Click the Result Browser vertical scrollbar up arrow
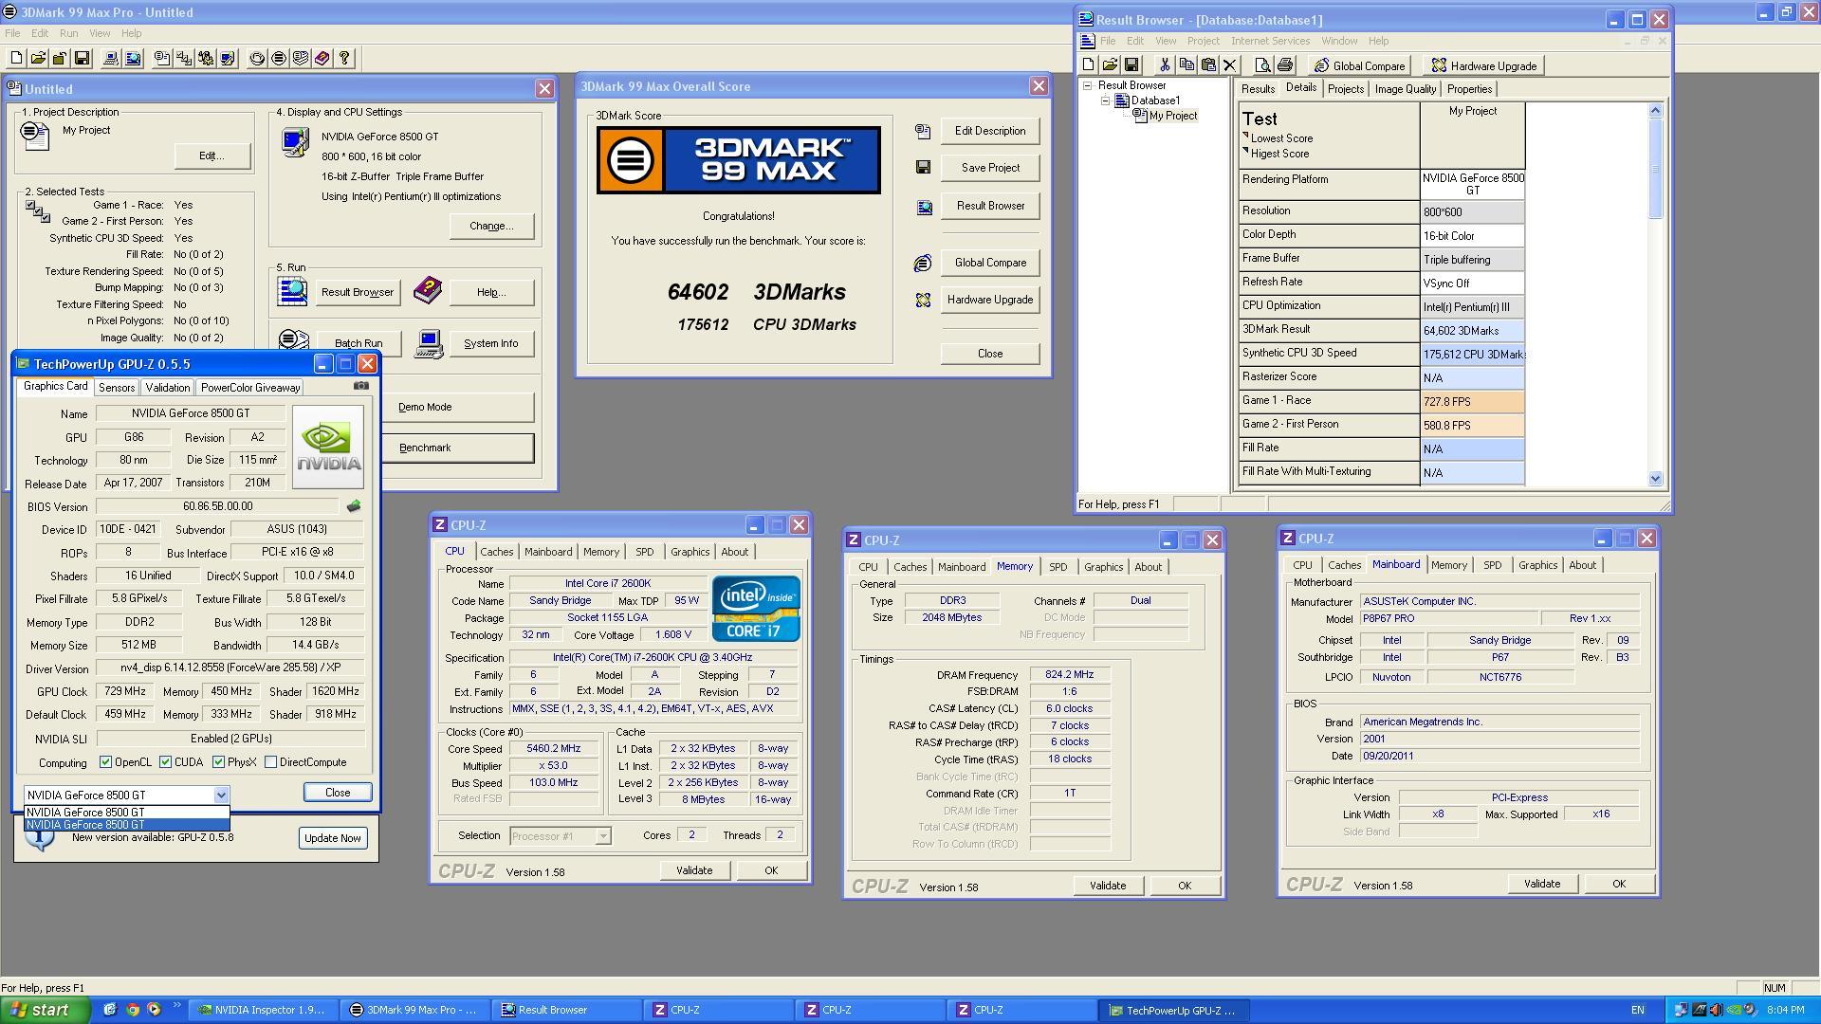This screenshot has height=1024, width=1821. click(x=1656, y=111)
